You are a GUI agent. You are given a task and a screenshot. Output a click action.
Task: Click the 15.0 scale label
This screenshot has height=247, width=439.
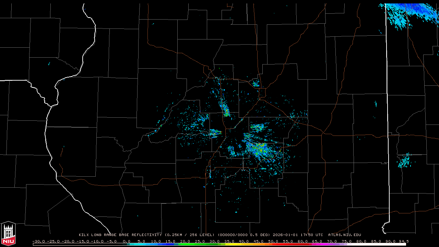click(x=171, y=241)
